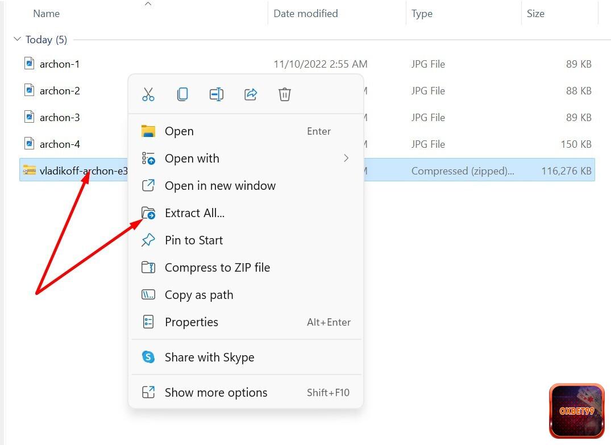Click the Open in new window icon
Image resolution: width=611 pixels, height=445 pixels.
[x=148, y=185]
